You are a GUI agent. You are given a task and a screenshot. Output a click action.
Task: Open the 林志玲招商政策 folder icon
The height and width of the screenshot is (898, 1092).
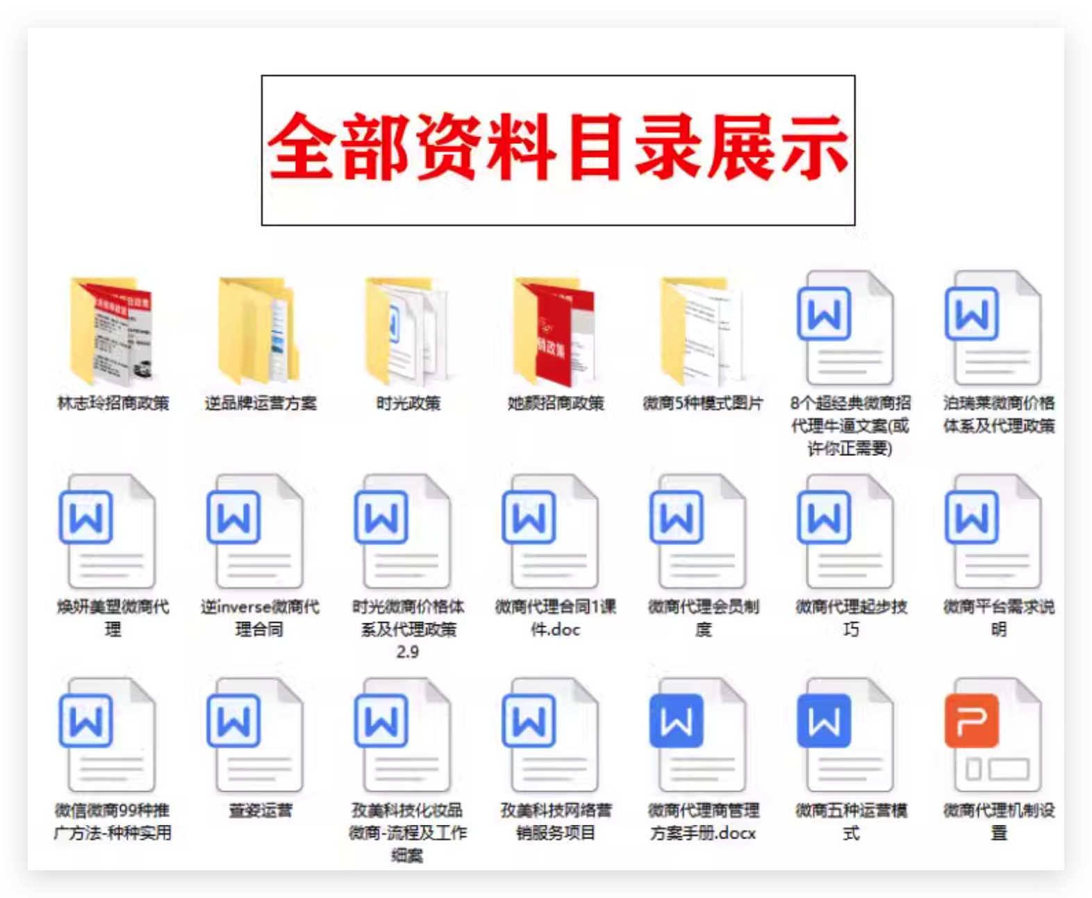coord(112,331)
